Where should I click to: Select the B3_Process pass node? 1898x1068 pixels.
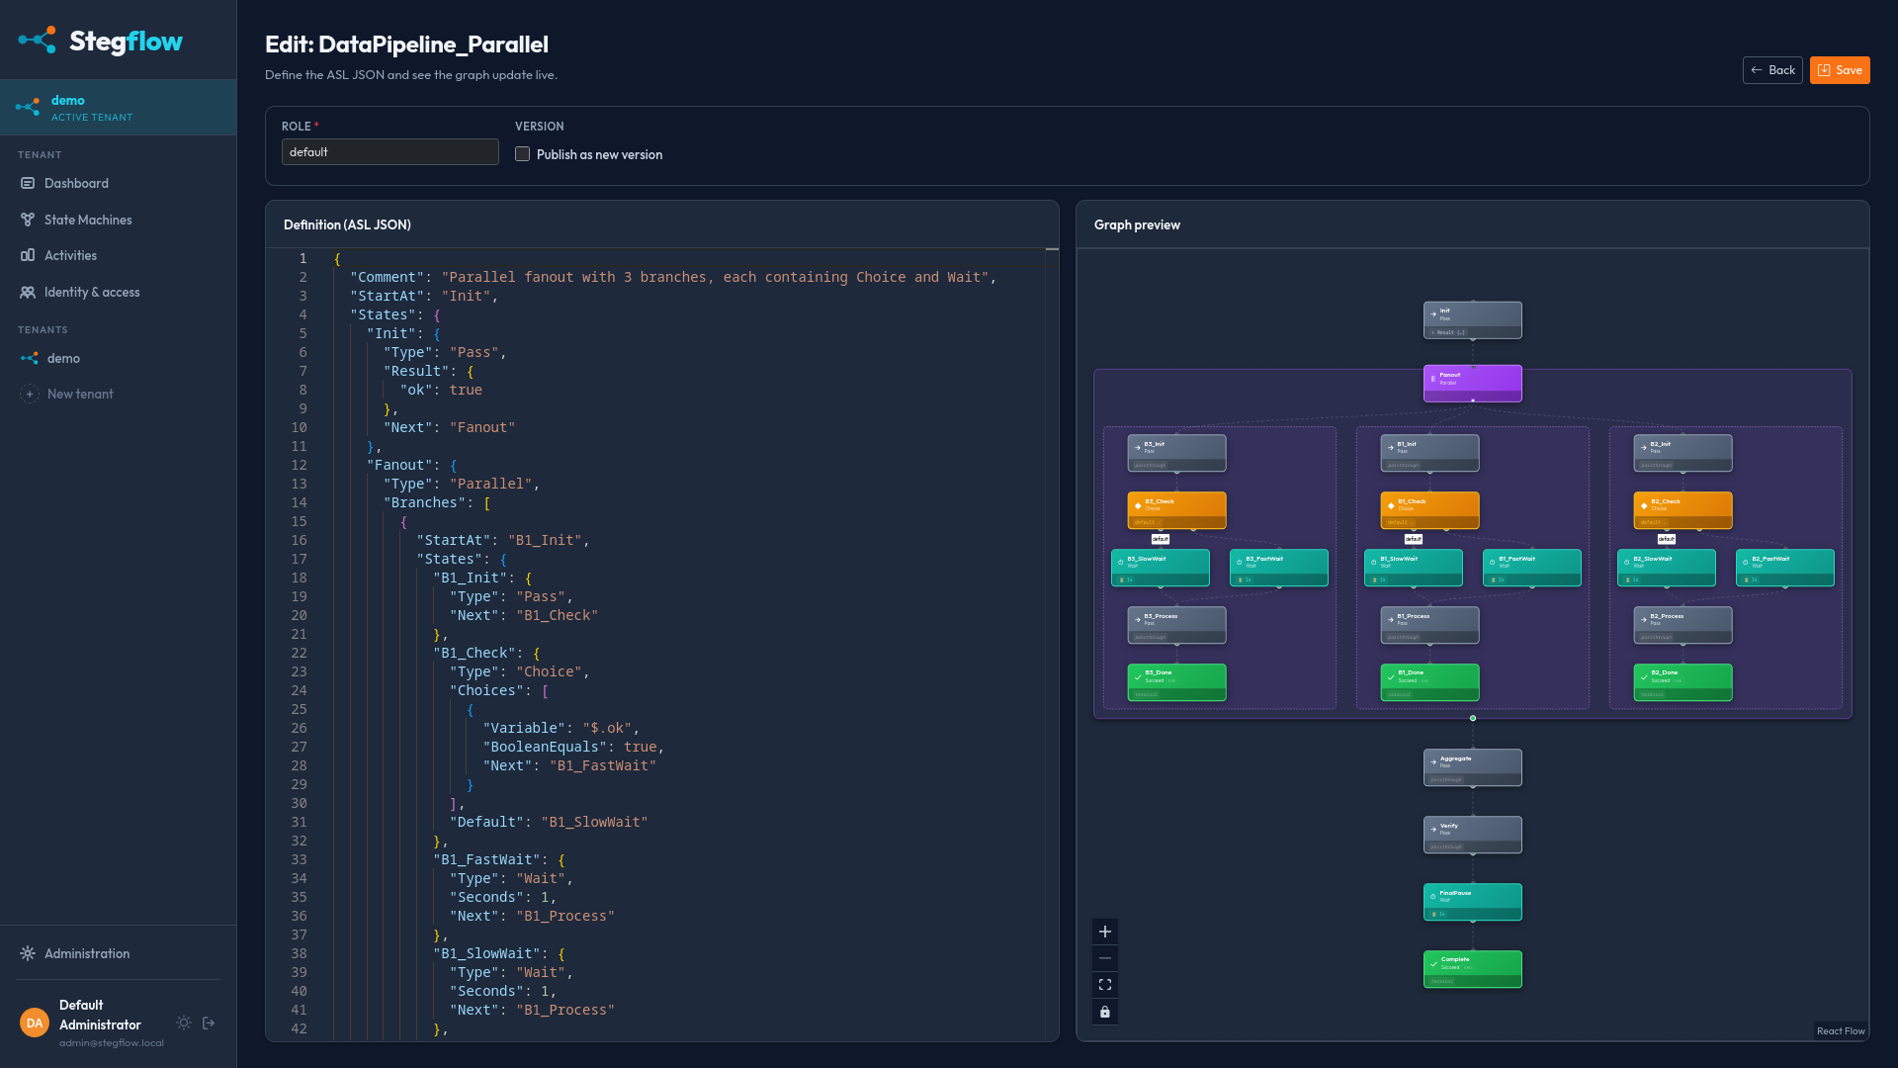(x=1177, y=625)
